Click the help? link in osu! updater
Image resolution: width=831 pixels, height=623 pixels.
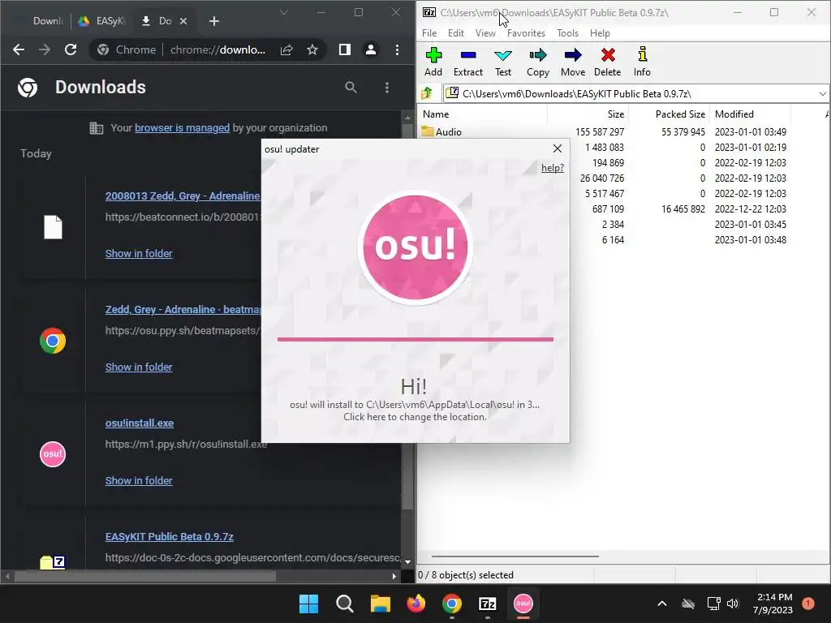[552, 168]
